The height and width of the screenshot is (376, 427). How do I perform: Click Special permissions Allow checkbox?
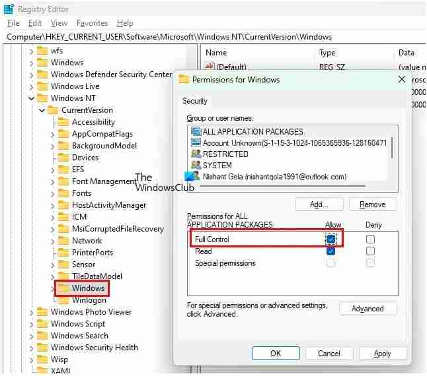pos(330,263)
